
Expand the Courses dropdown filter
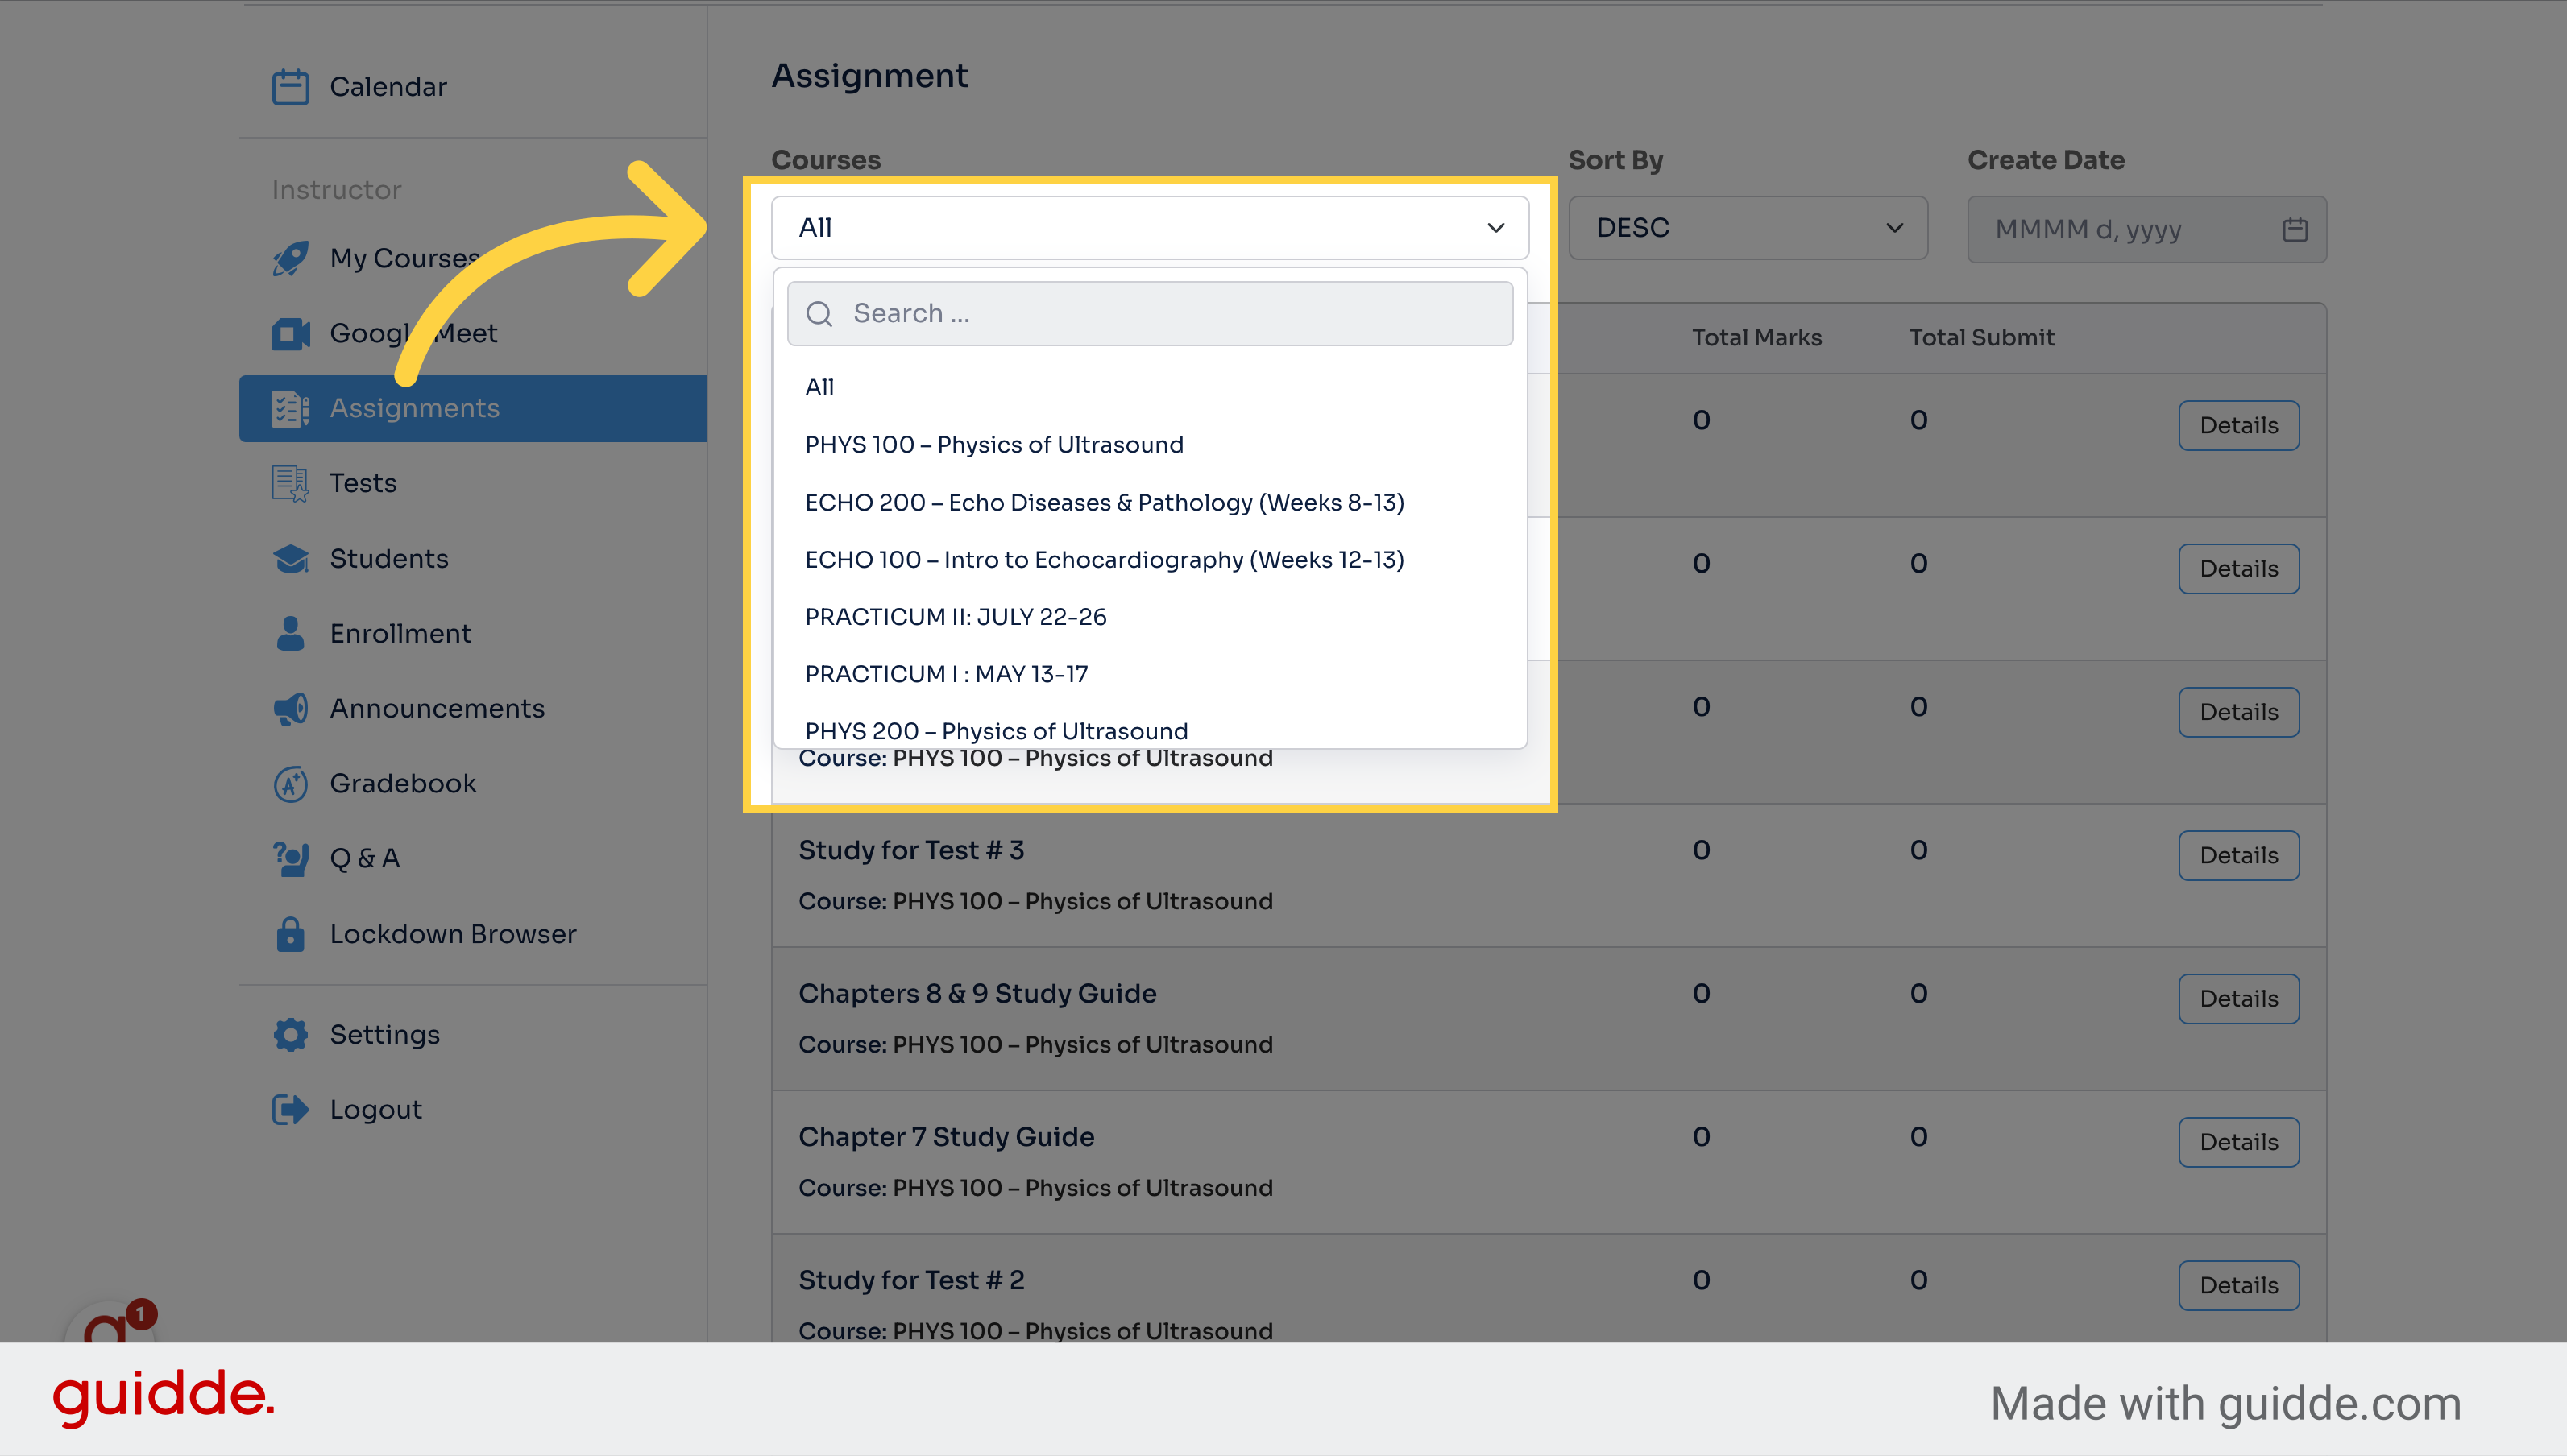pyautogui.click(x=1150, y=225)
